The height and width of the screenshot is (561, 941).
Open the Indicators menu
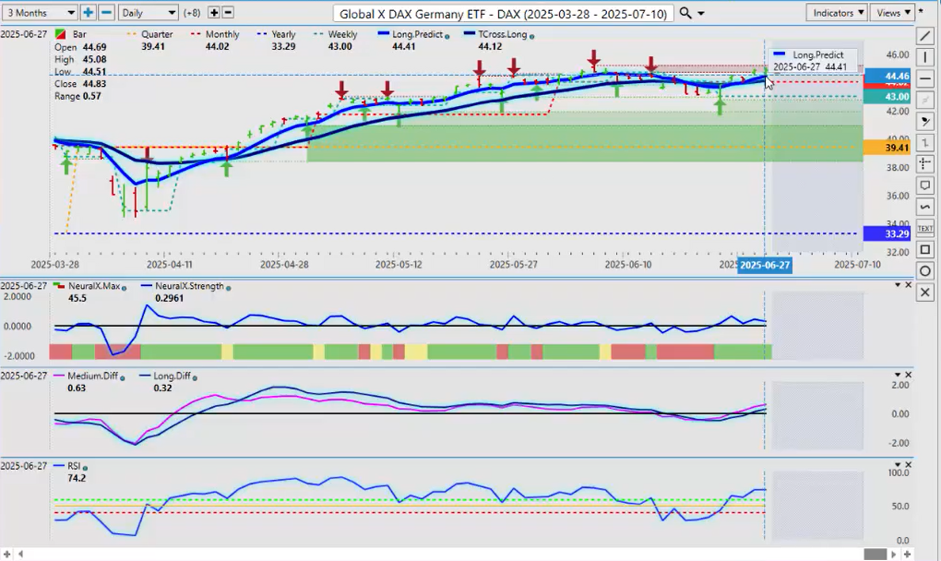click(x=836, y=13)
